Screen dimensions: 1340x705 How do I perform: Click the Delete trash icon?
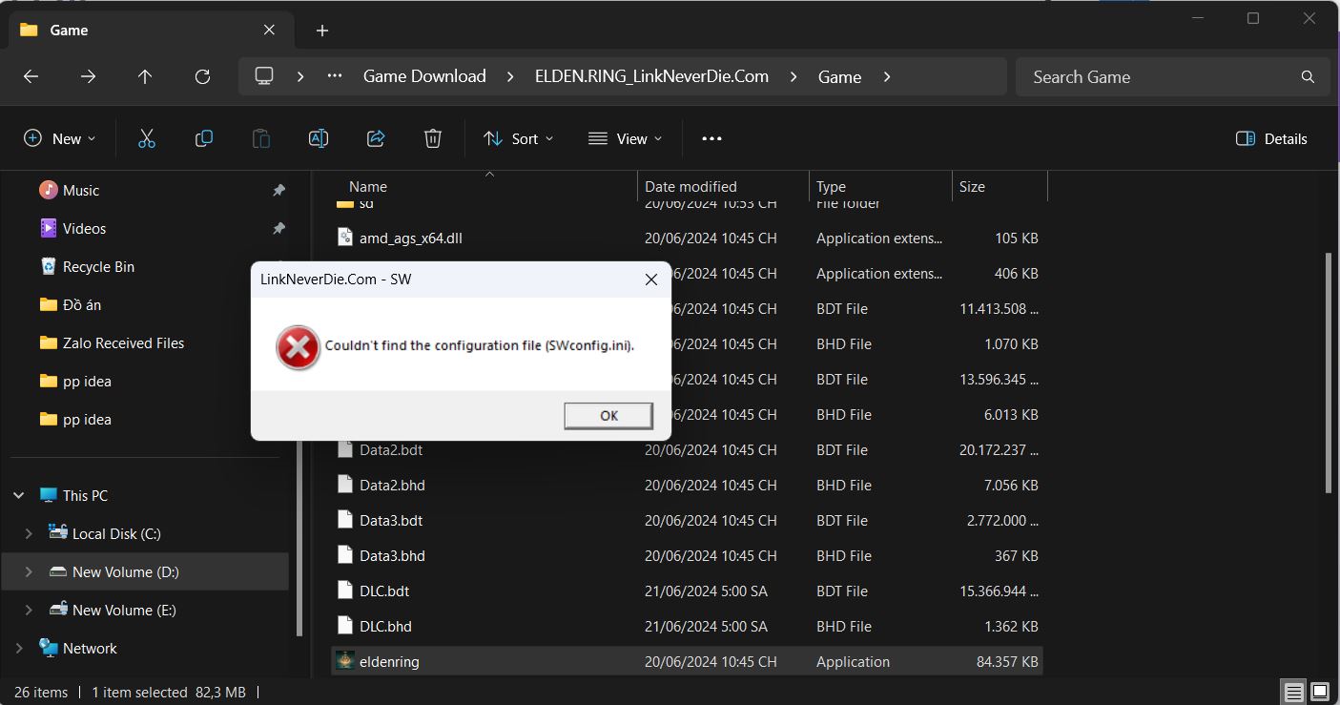tap(432, 138)
